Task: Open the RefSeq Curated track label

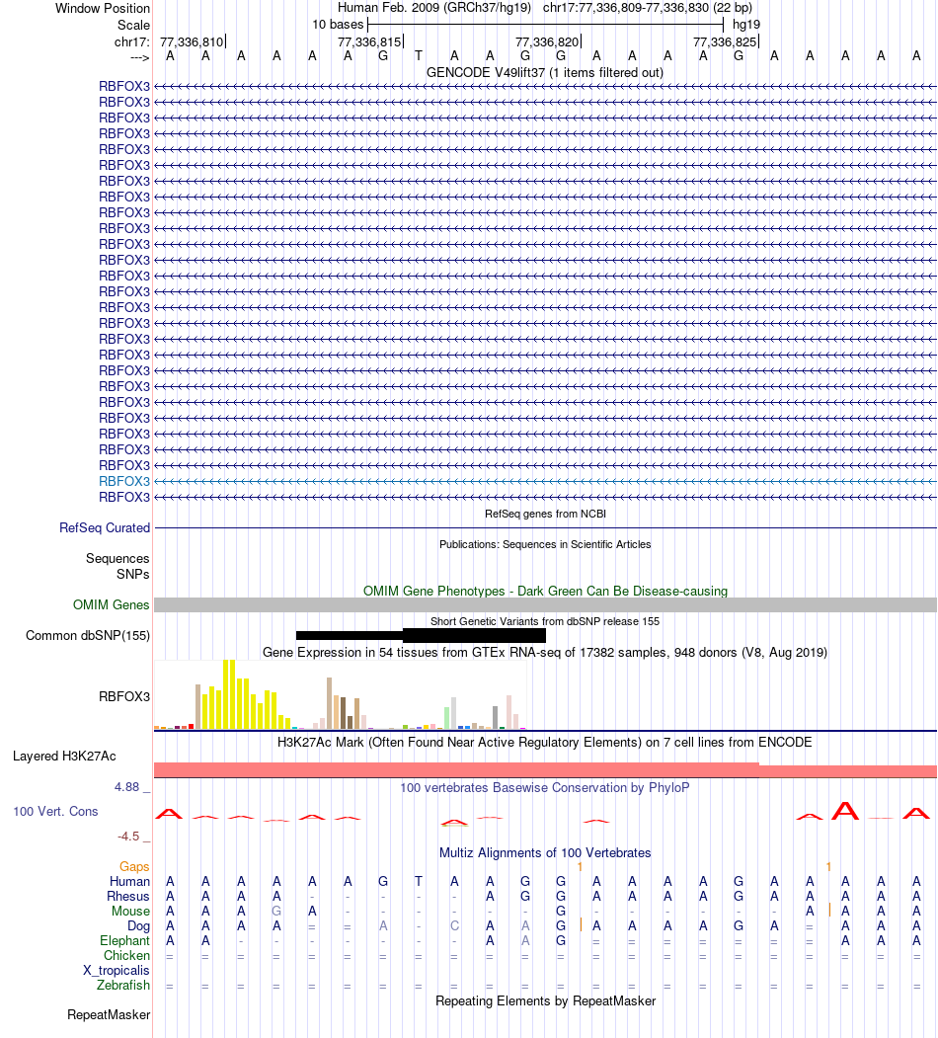Action: click(105, 527)
